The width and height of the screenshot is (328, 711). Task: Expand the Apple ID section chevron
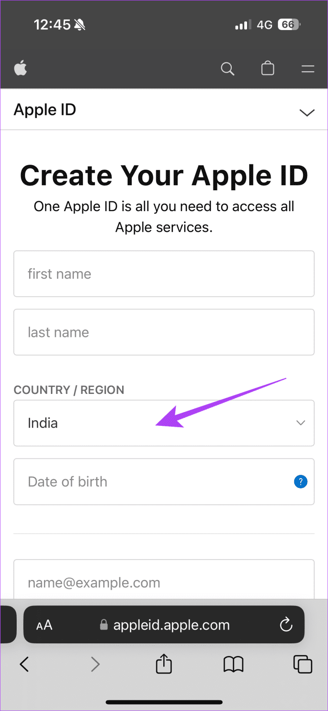tap(307, 112)
